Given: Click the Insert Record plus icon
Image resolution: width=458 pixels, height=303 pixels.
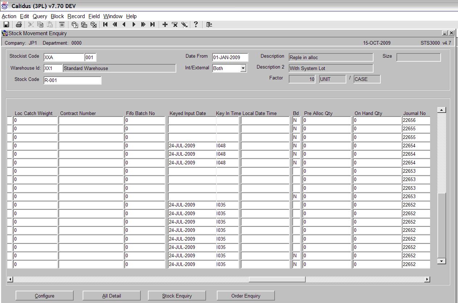Looking at the screenshot, I should point(165,25).
